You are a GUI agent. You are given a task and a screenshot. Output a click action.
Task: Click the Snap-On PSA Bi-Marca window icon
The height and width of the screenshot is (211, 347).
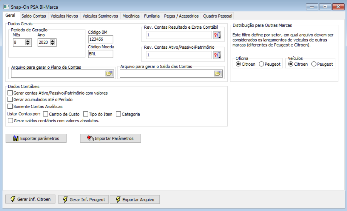coord(6,7)
